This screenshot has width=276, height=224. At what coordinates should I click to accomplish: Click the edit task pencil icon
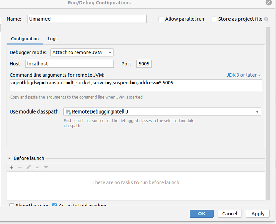point(29,167)
